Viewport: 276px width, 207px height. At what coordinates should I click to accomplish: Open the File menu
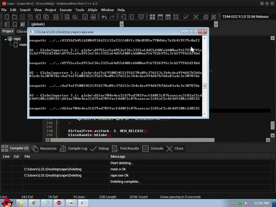click(4, 10)
